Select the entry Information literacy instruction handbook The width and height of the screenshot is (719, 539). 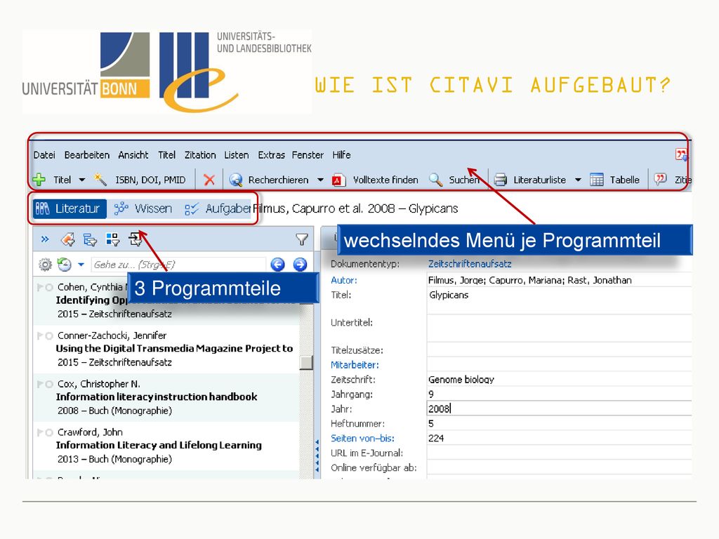click(x=166, y=397)
